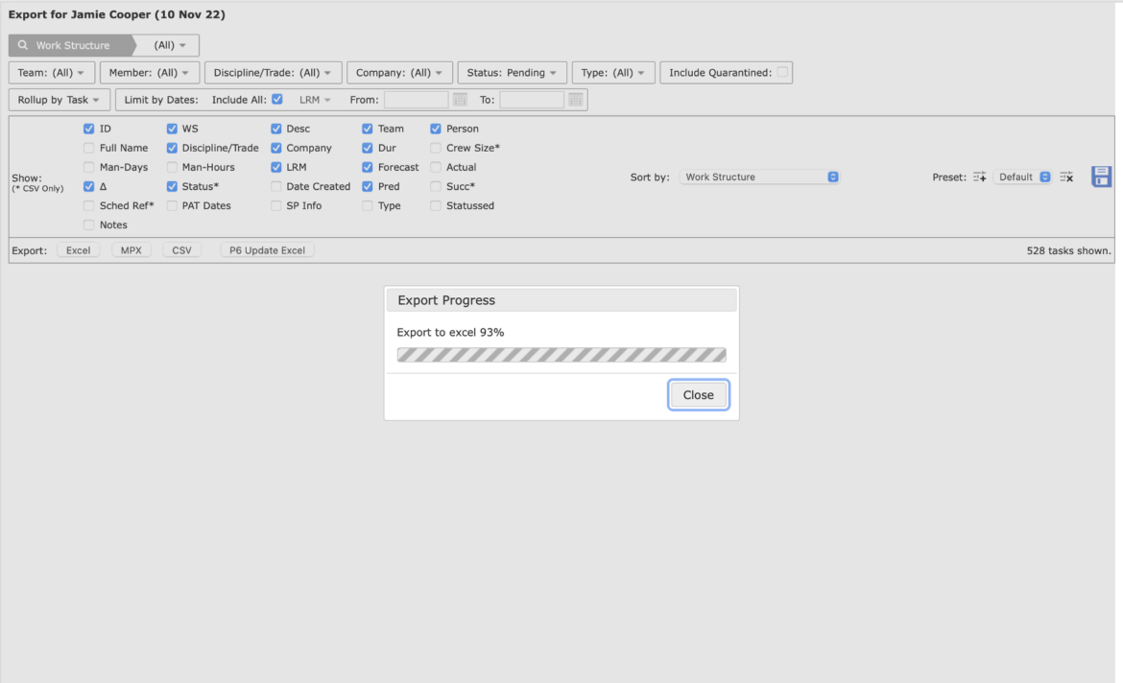The height and width of the screenshot is (683, 1123).
Task: Uncheck the LRM column checkbox
Action: [275, 168]
